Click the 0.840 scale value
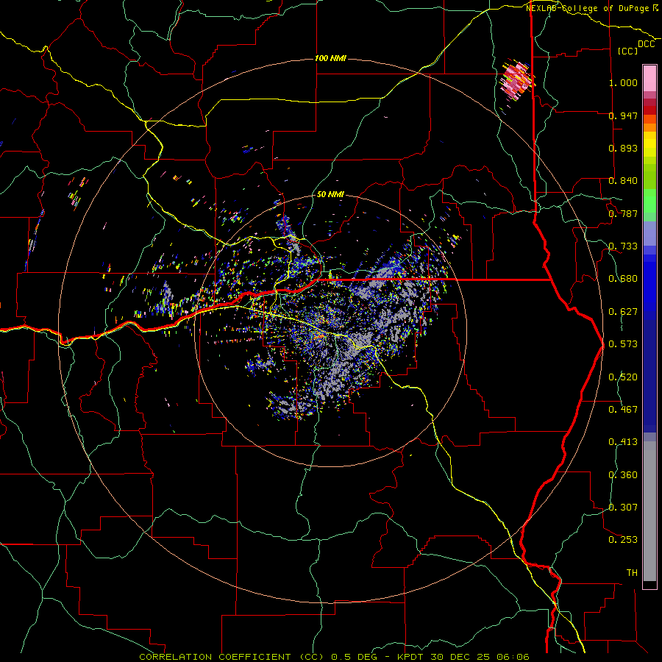The height and width of the screenshot is (662, 662). click(x=623, y=181)
